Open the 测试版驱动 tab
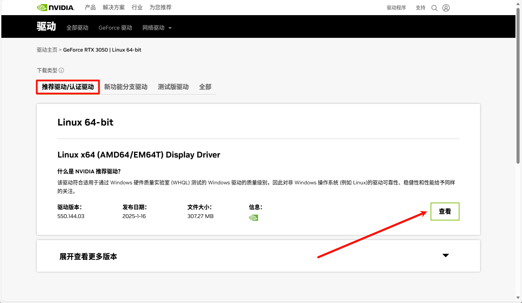The height and width of the screenshot is (303, 522). 173,87
